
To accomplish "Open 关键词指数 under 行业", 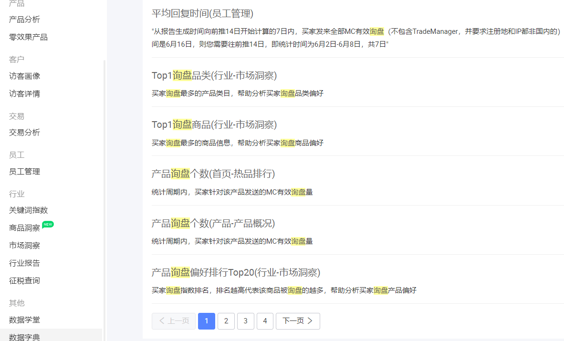I will click(28, 210).
